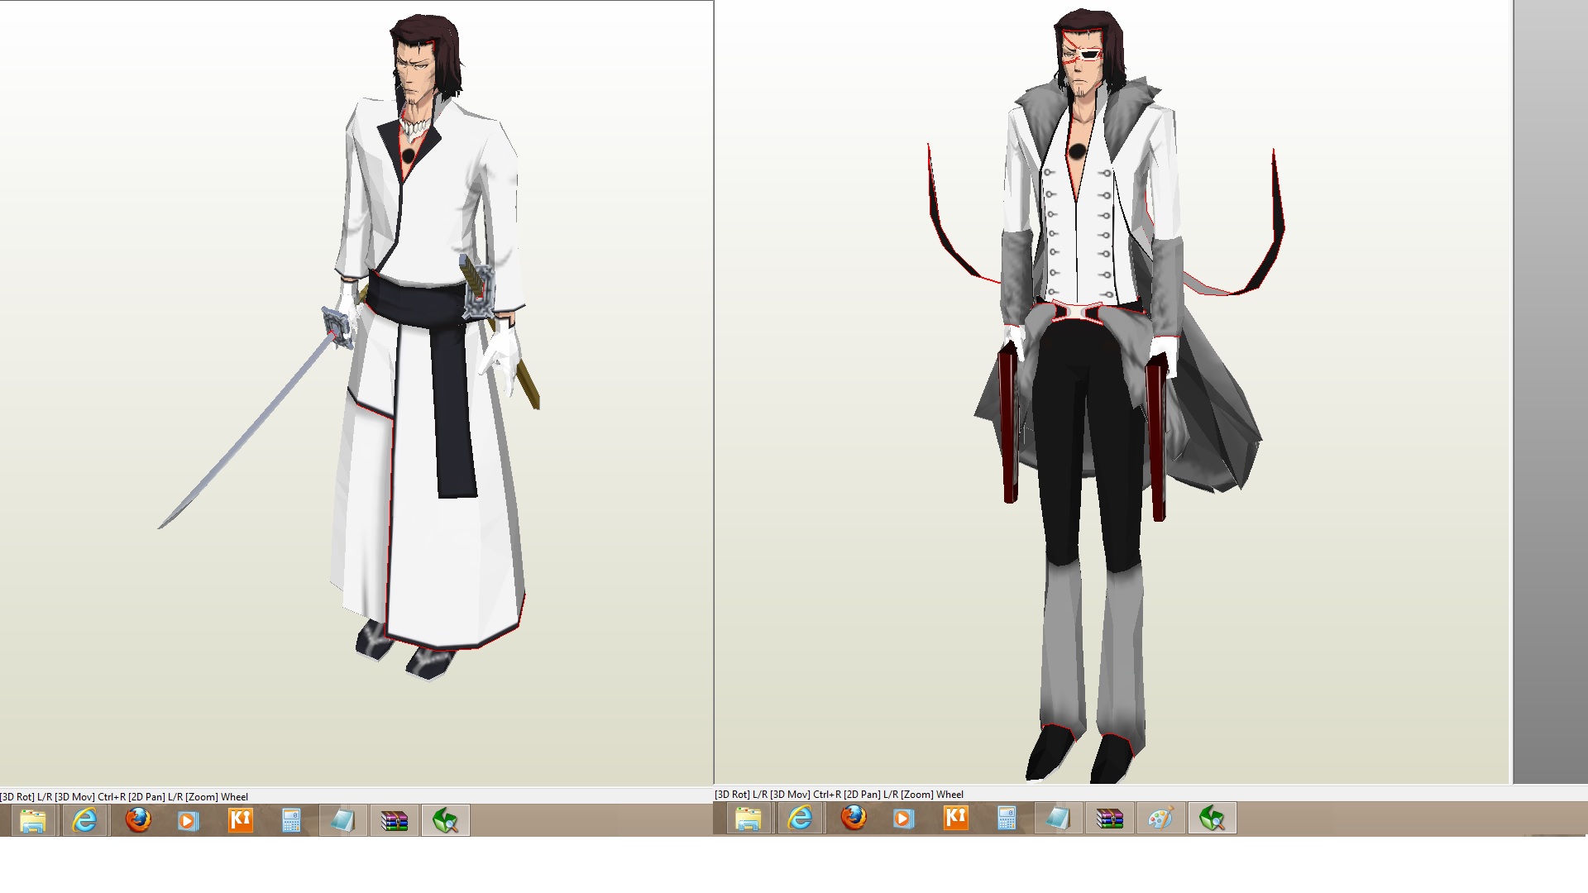Screen dimensions: 1588x893
Task: Launch Firefox from the right-hand taskbar
Action: point(854,819)
